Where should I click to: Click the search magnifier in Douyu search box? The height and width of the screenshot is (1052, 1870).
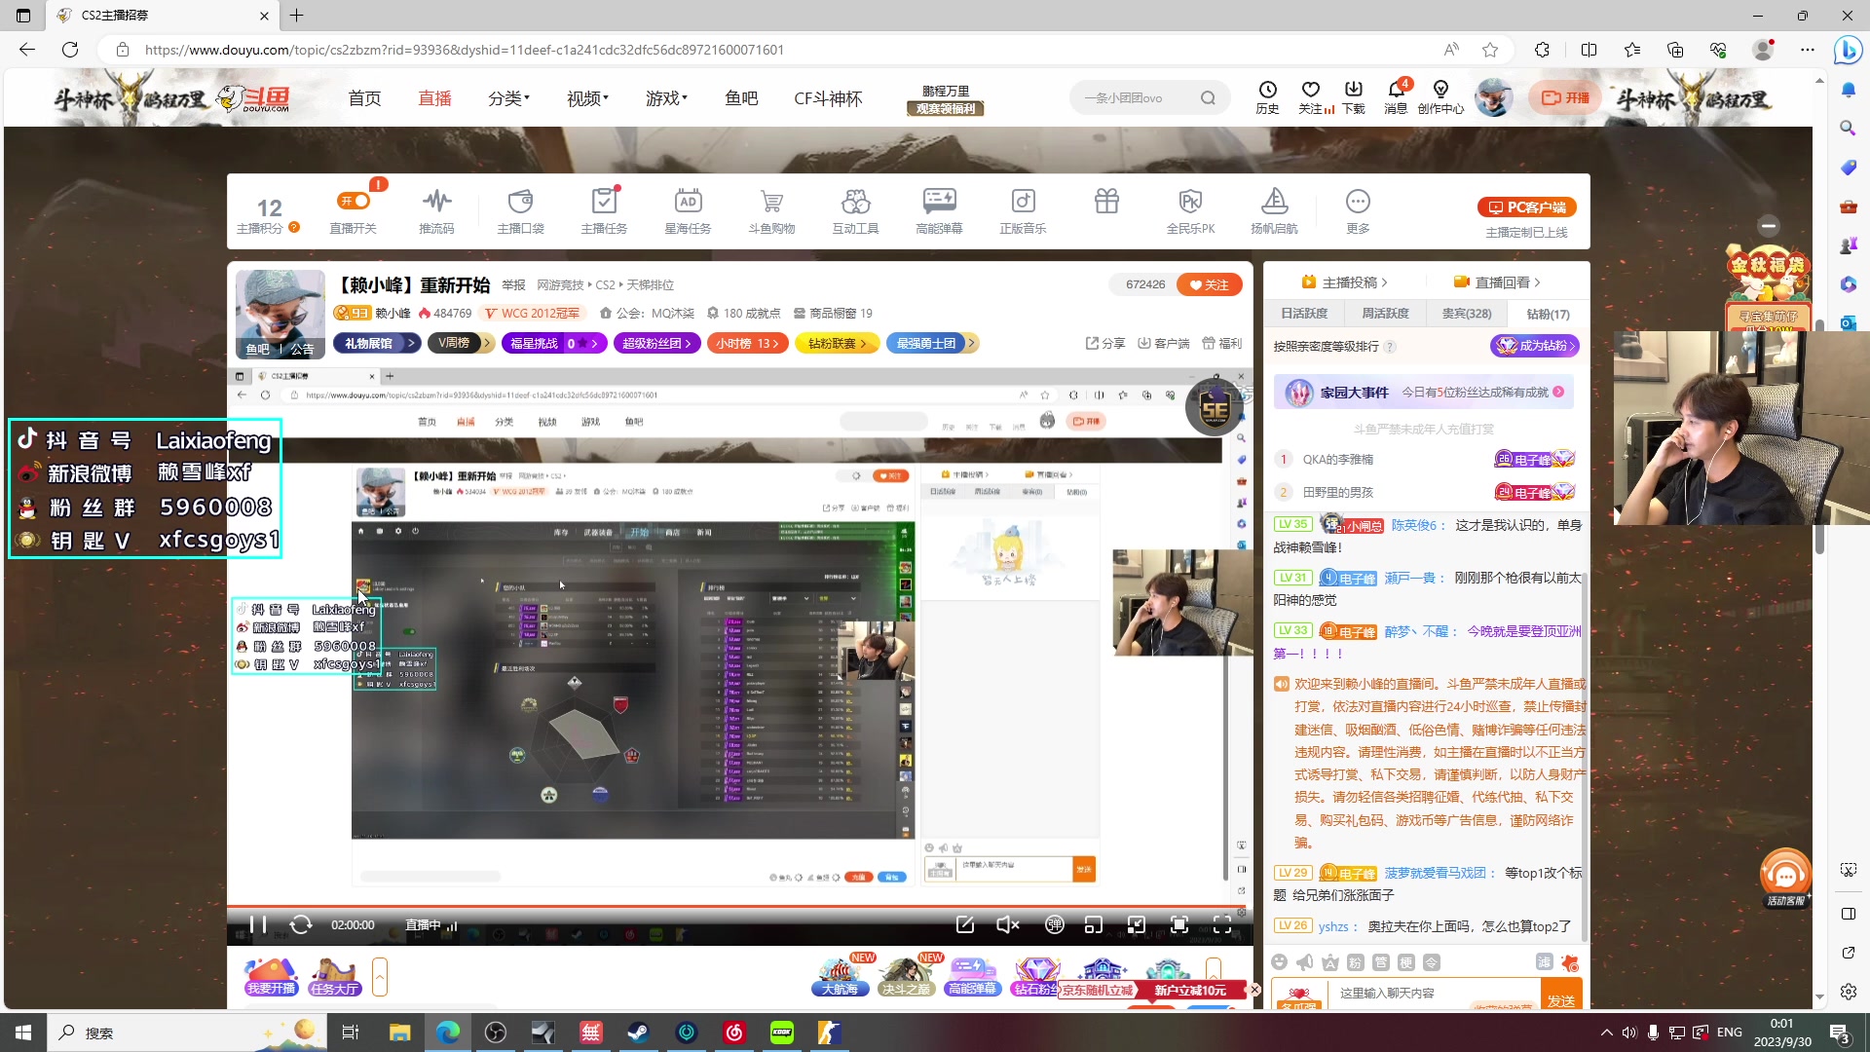coord(1208,97)
